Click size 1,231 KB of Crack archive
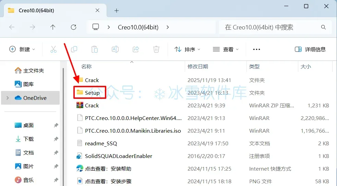The height and width of the screenshot is (186, 337). pos(318,105)
